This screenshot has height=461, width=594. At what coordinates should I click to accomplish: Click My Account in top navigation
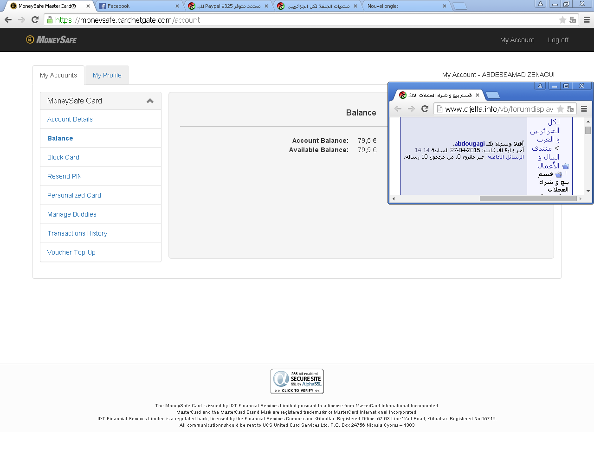517,40
